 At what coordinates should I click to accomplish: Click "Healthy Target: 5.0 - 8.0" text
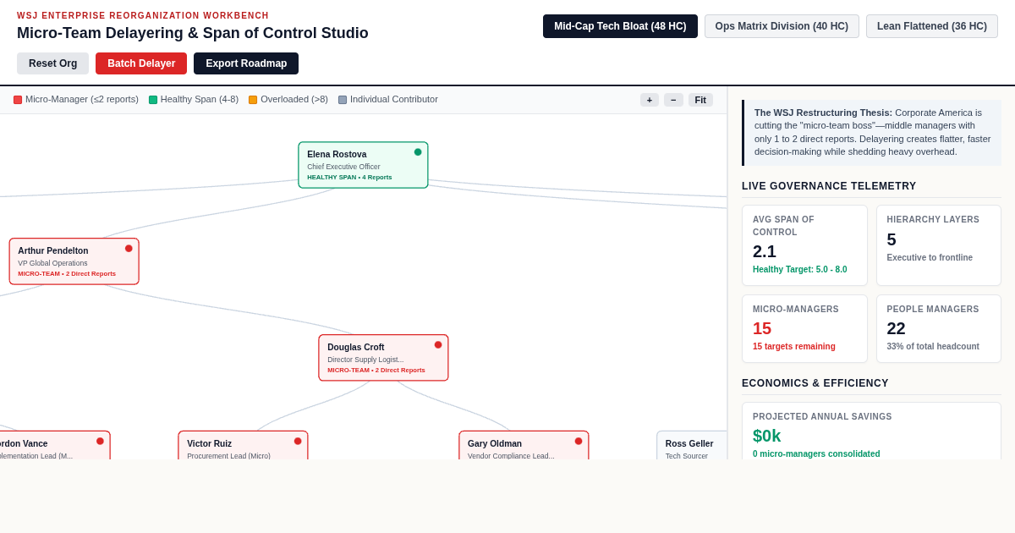pyautogui.click(x=799, y=270)
